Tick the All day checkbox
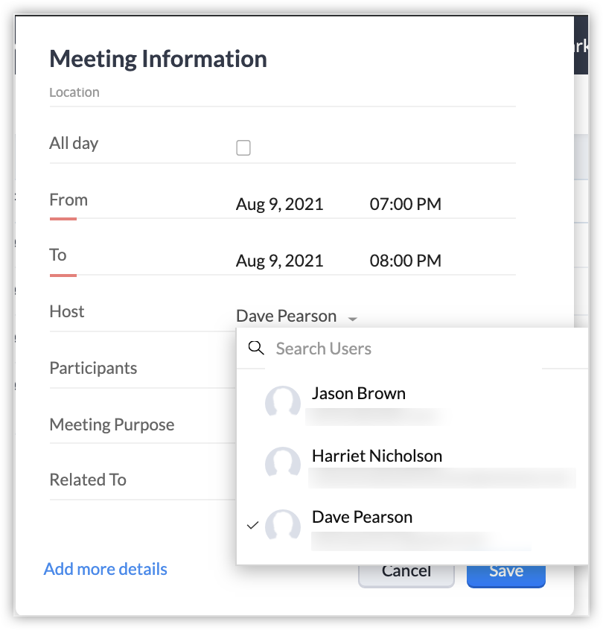603x630 pixels. (243, 147)
